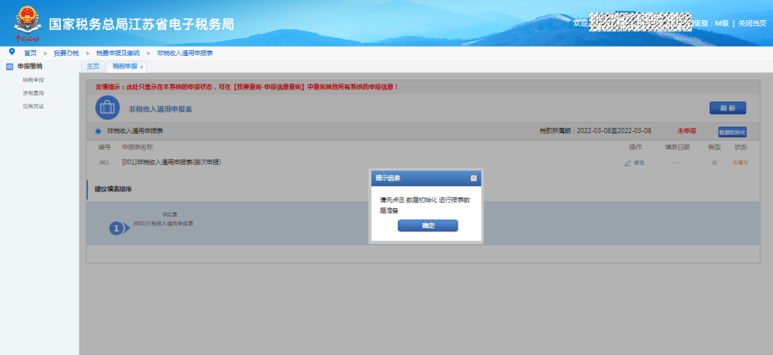
Task: Click the 编号 column header
Action: (104, 147)
